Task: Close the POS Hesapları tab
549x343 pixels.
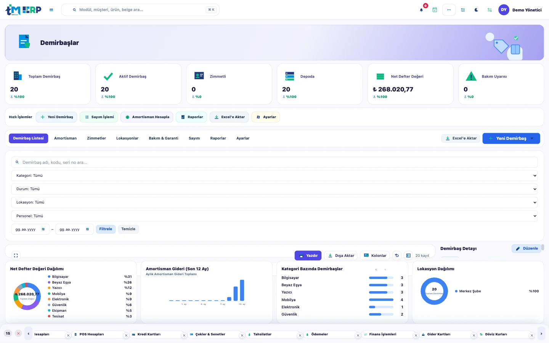Action: 126,336
